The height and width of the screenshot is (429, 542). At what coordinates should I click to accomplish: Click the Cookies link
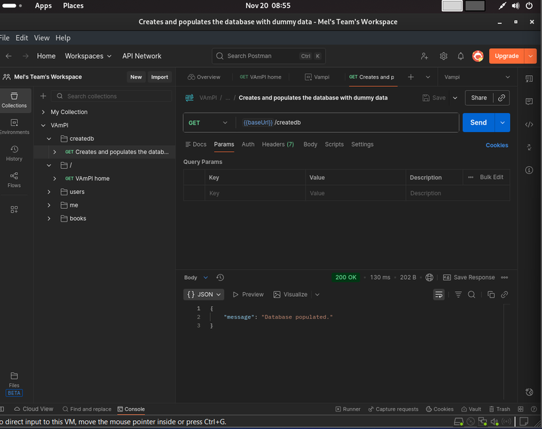(x=497, y=144)
